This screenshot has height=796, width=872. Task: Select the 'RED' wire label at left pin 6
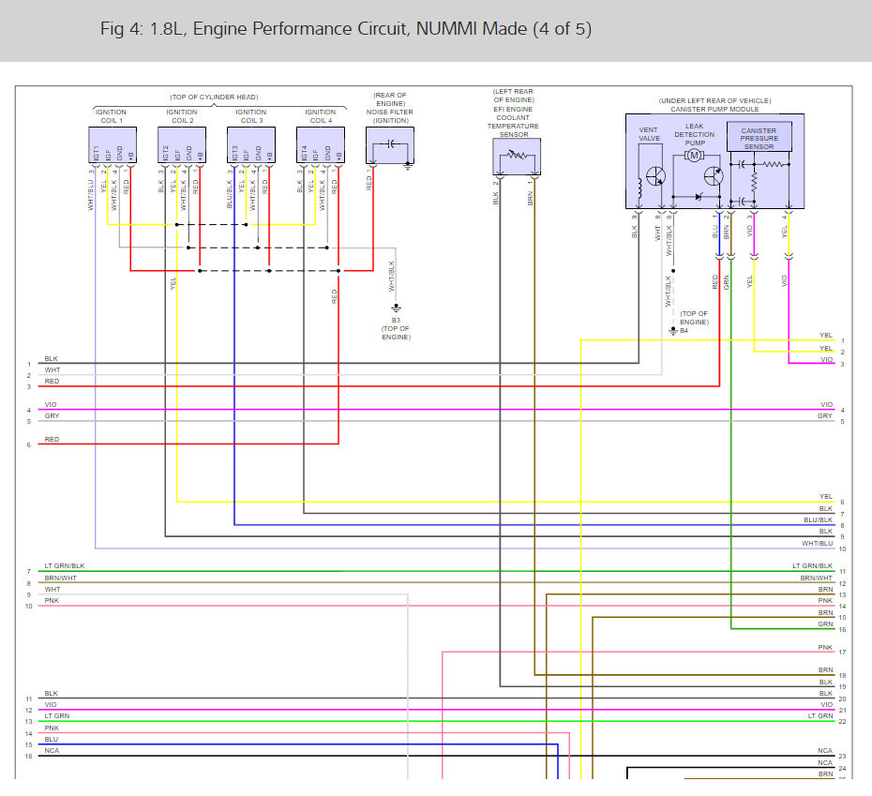[x=52, y=439]
